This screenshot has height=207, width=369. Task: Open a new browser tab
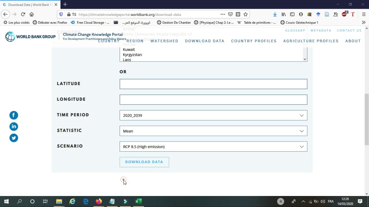65,5
